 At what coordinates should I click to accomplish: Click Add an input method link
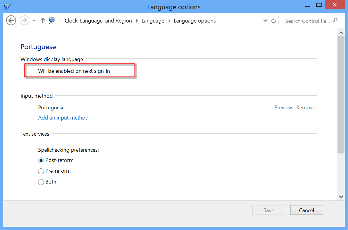(63, 118)
